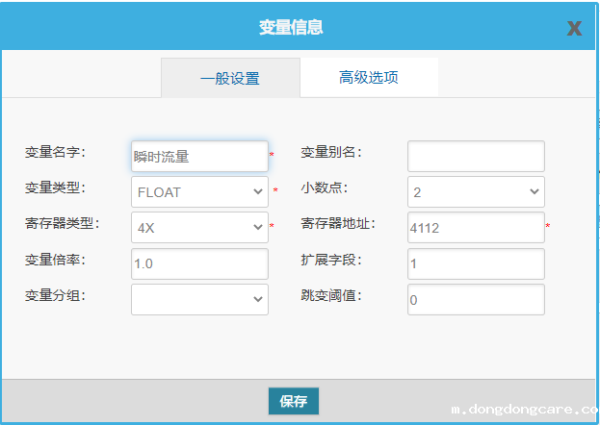
Task: Expand the 寄存器类型 dropdown showing 4X
Action: click(199, 227)
